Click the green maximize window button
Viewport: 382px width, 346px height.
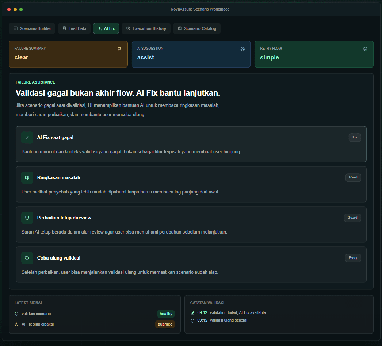tap(21, 9)
